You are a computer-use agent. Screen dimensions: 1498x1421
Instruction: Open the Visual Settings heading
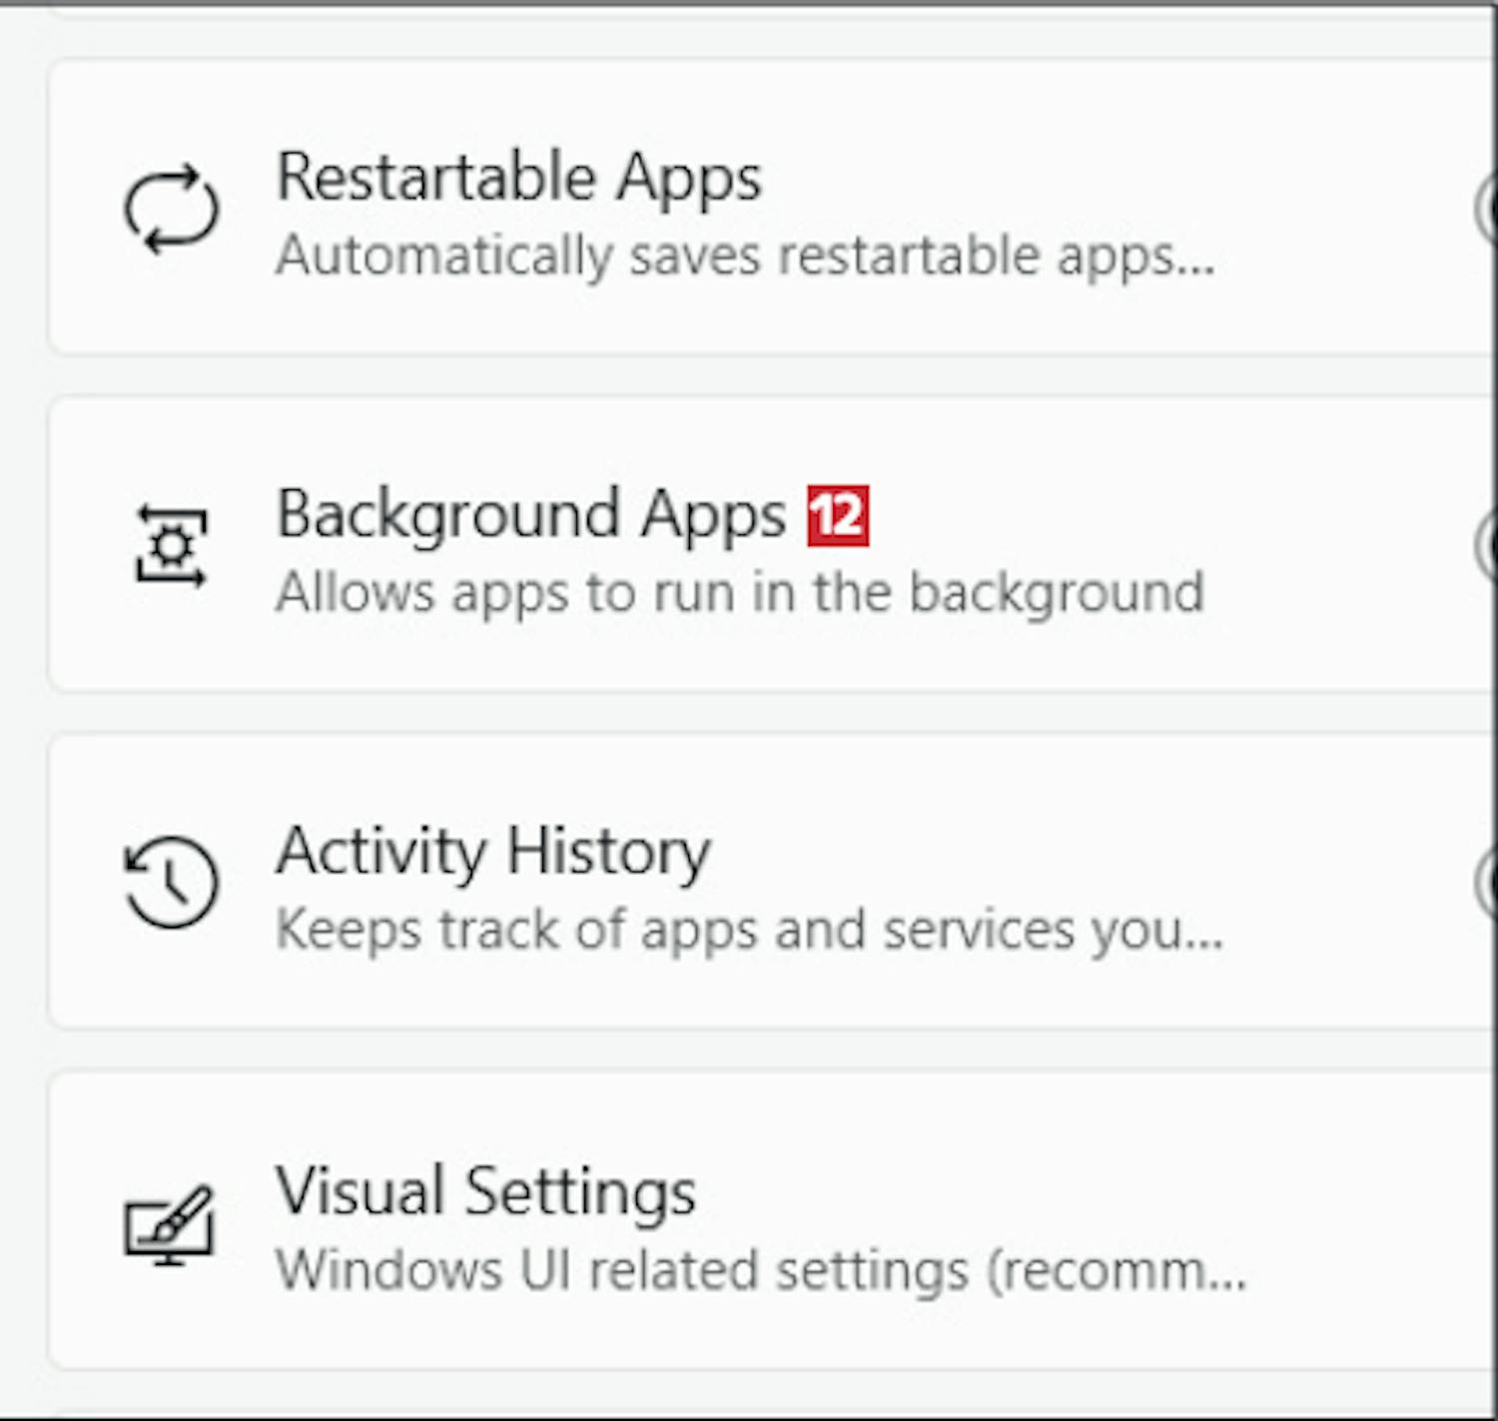click(485, 1191)
